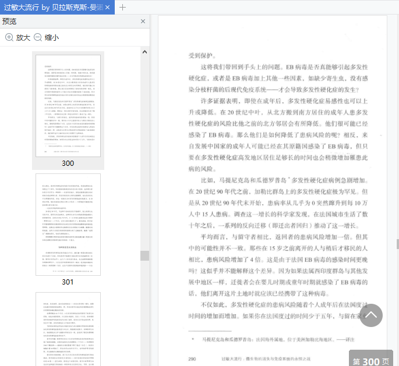Click the thumbnail label 301
Image resolution: width=399 pixels, height=366 pixels.
point(68,282)
